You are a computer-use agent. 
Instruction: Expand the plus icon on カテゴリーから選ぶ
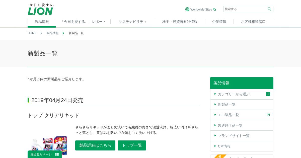(x=268, y=94)
